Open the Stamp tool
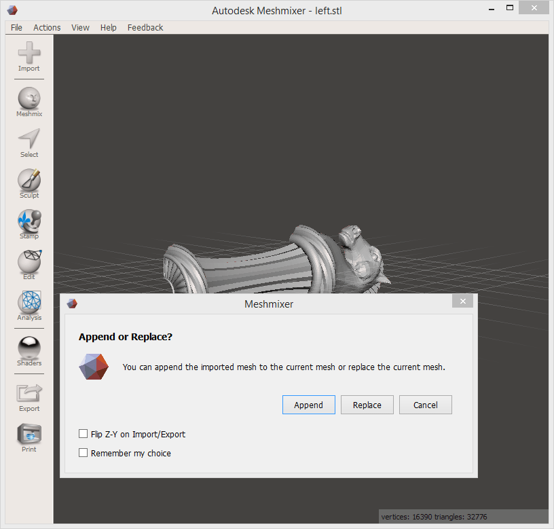The height and width of the screenshot is (529, 554). click(x=29, y=224)
